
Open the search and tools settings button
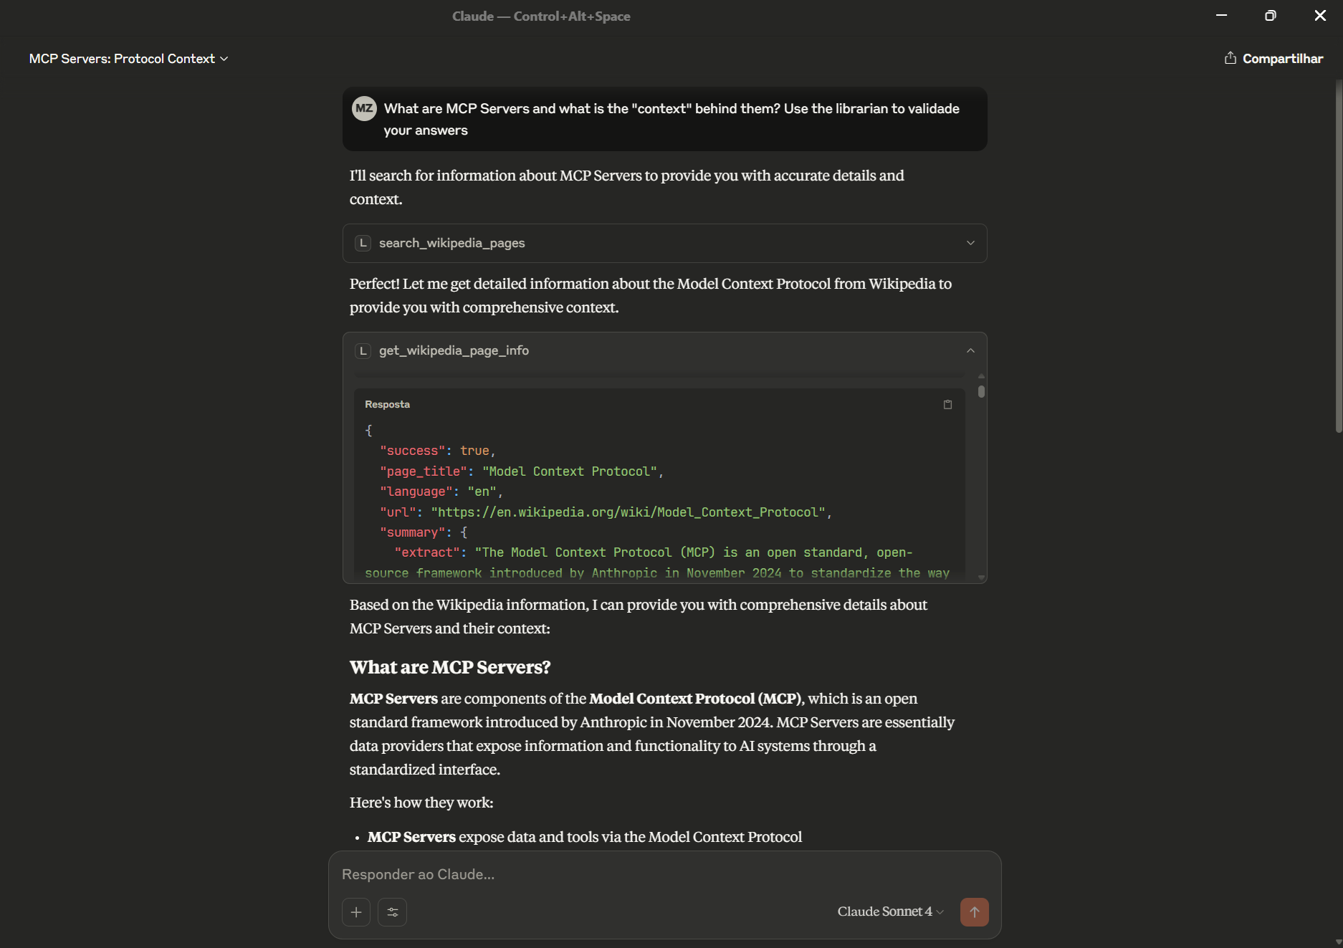point(393,912)
